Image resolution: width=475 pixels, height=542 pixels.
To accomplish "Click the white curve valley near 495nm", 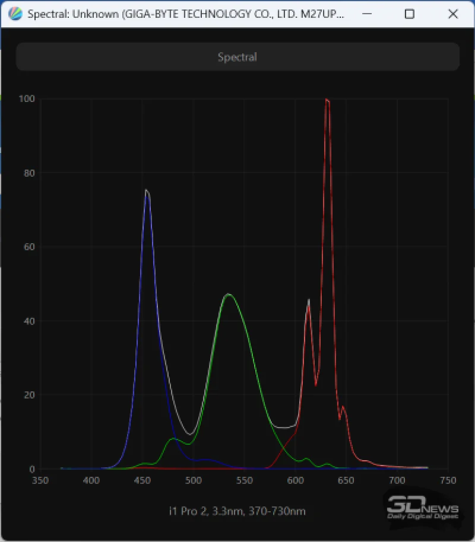I will coord(189,434).
